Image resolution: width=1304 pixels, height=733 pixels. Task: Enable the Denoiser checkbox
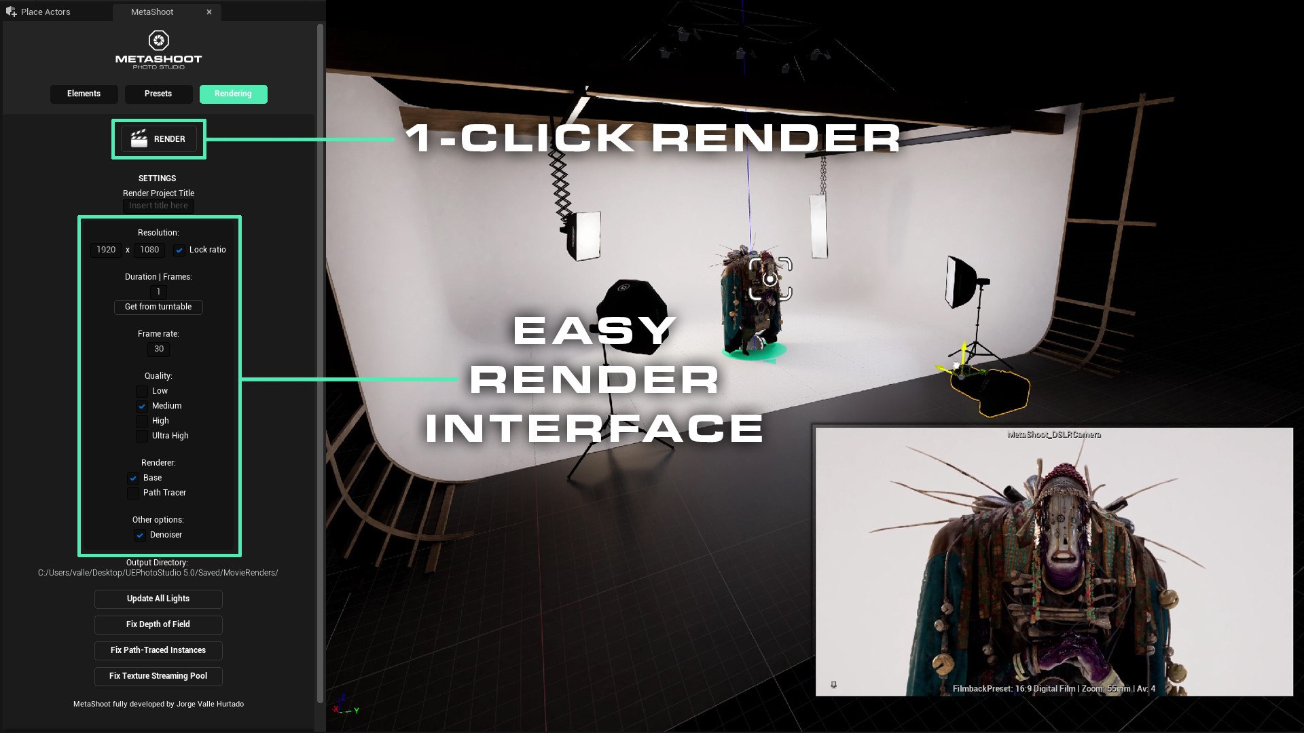pyautogui.click(x=141, y=534)
